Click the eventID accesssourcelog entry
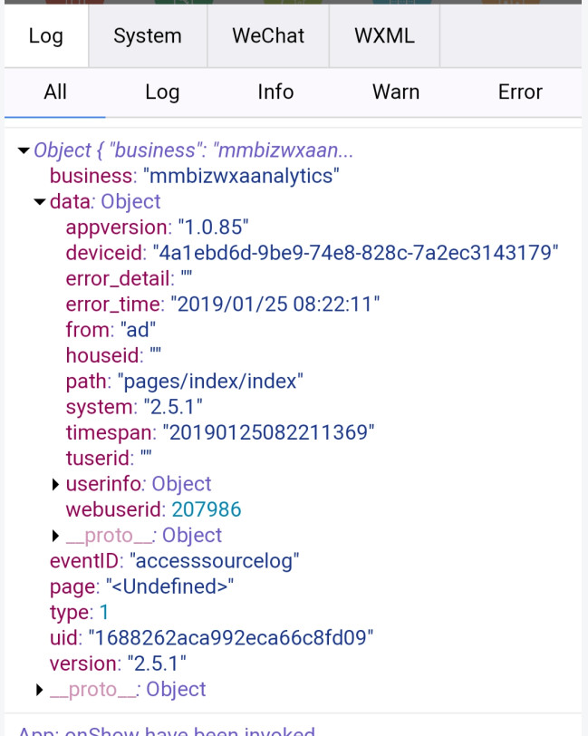Image resolution: width=588 pixels, height=736 pixels. point(174,561)
